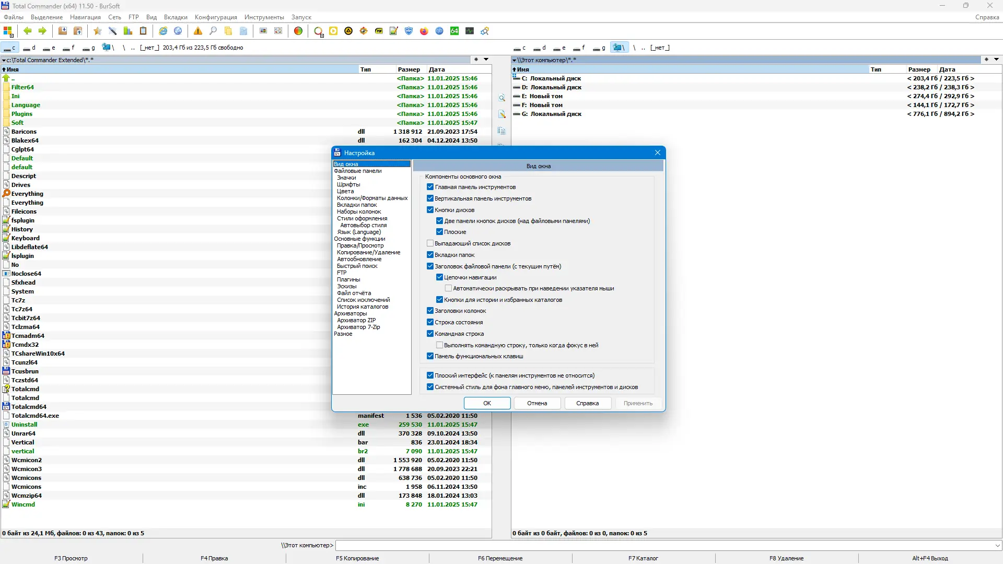
Task: Select 'Цвета' in settings tree
Action: click(345, 191)
